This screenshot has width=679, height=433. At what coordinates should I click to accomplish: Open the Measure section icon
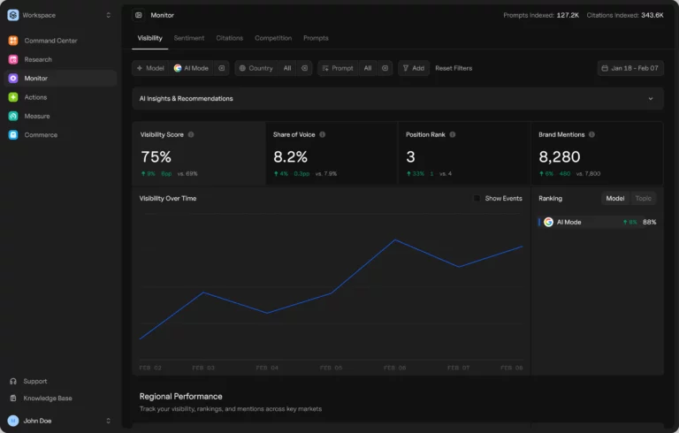click(x=13, y=116)
